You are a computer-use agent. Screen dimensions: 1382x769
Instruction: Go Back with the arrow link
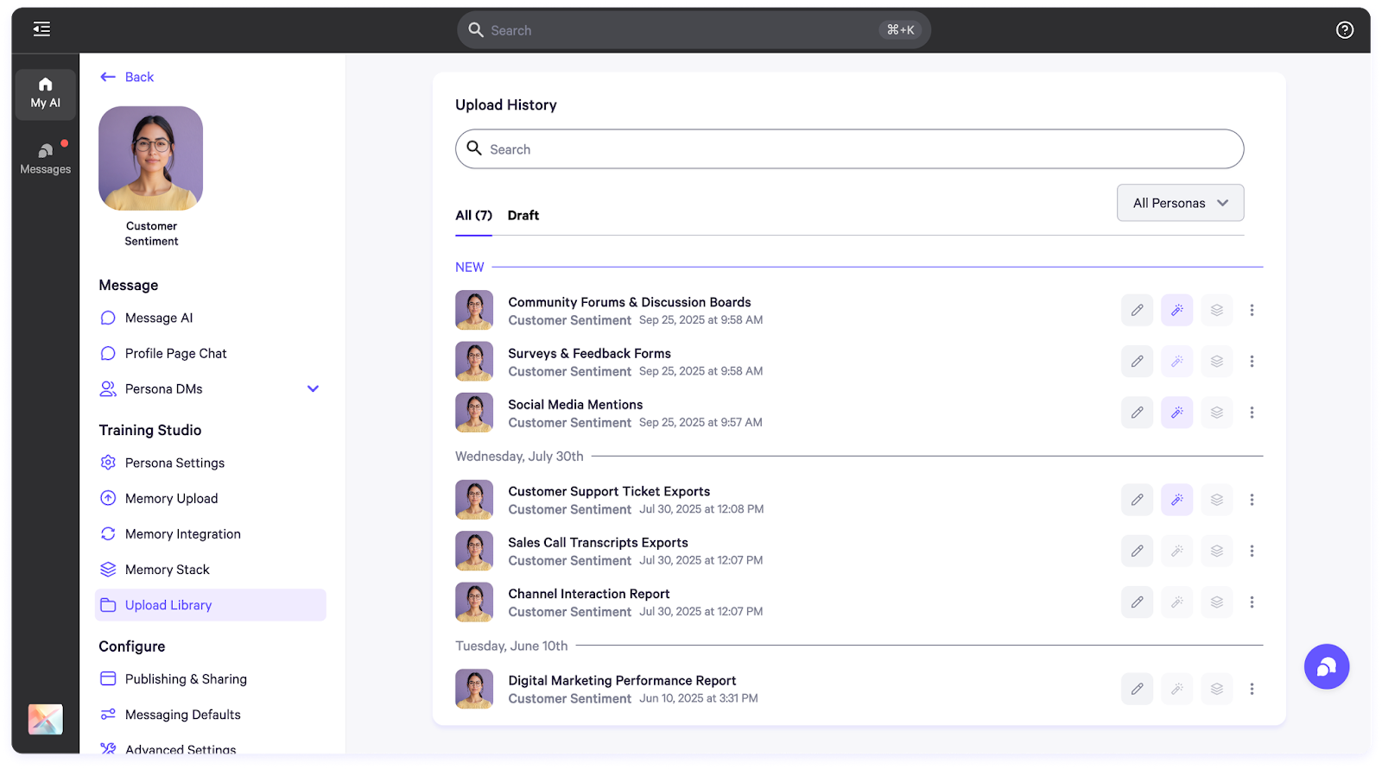(x=127, y=77)
